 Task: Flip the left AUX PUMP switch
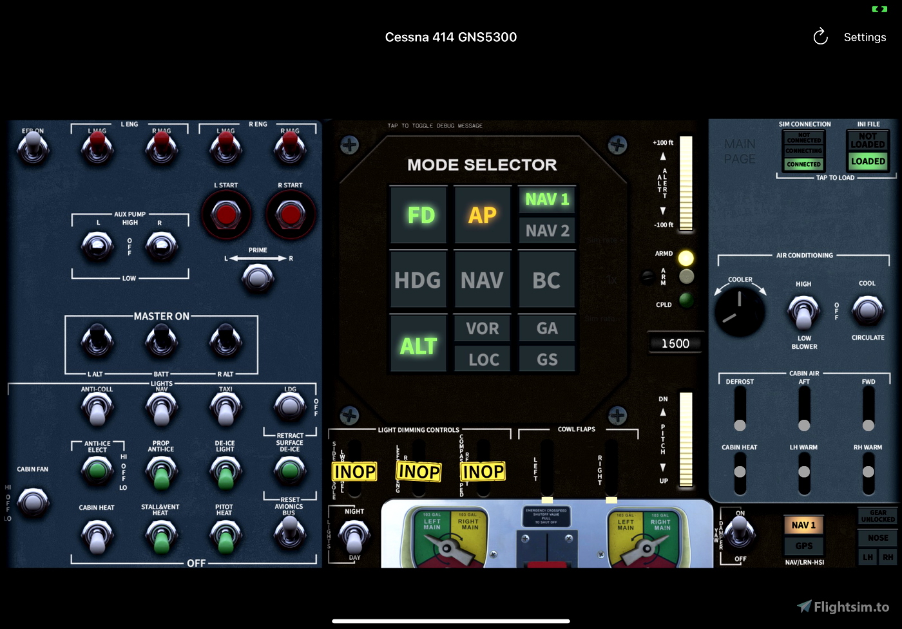[97, 246]
